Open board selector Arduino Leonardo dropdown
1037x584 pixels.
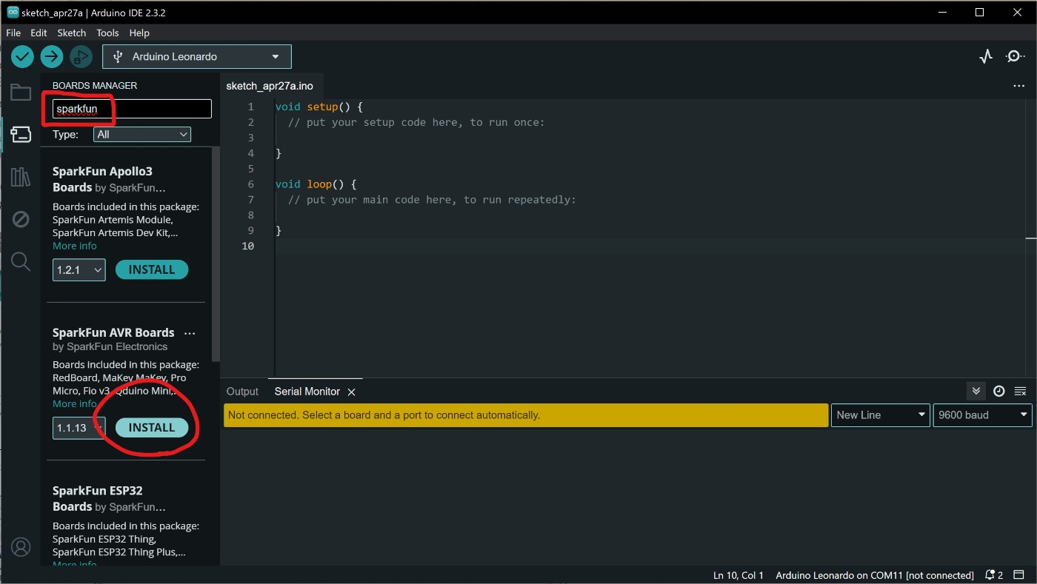197,56
